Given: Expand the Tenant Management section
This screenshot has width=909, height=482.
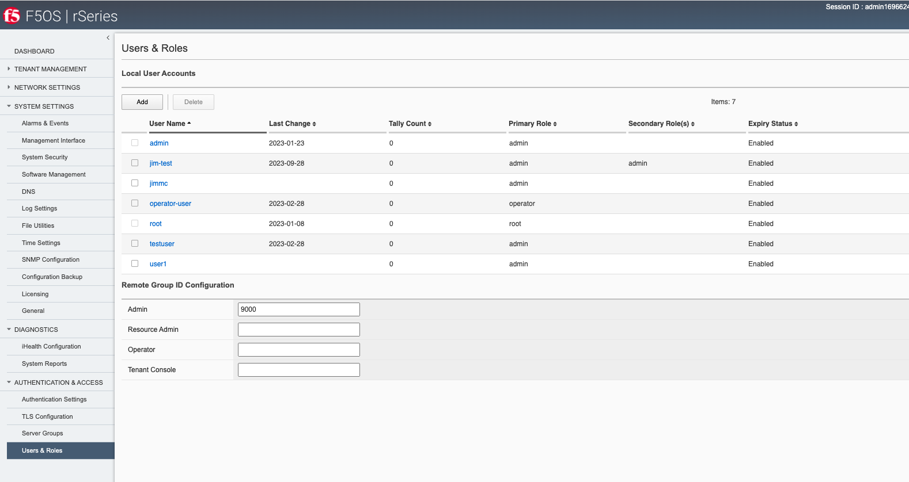Looking at the screenshot, I should (9, 69).
